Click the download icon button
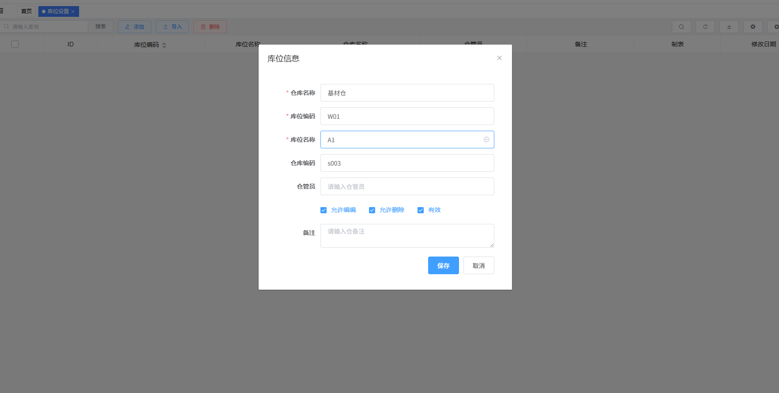Screen dimensions: 779x393 [729, 27]
